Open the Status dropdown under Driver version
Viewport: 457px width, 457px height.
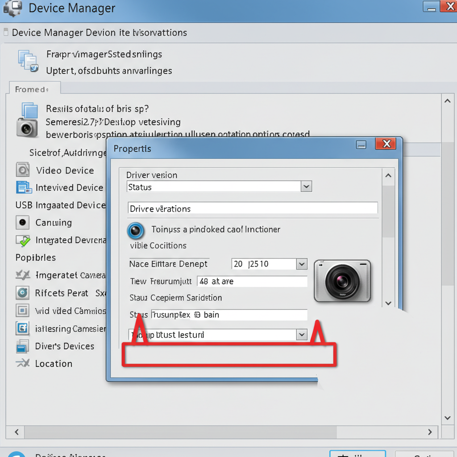click(x=306, y=187)
